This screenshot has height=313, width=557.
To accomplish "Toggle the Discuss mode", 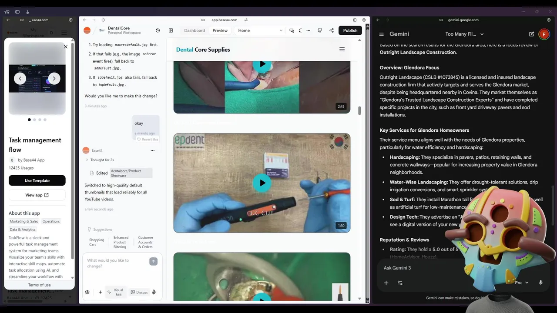I will (x=139, y=292).
